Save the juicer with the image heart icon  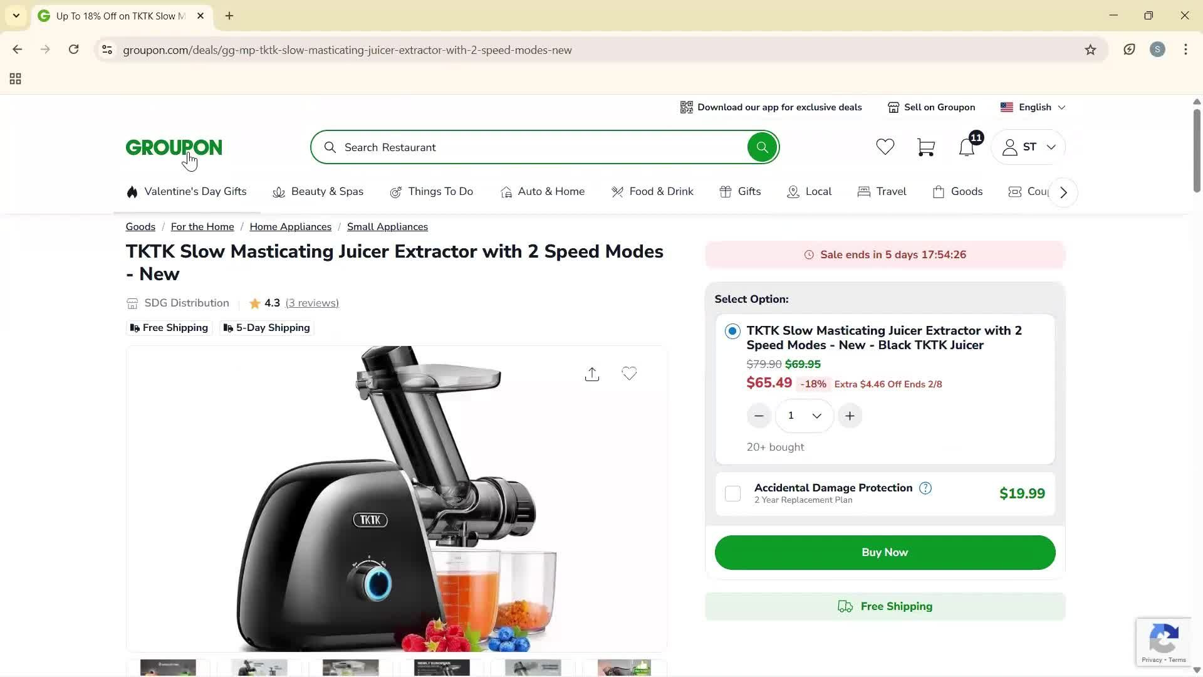click(x=629, y=374)
